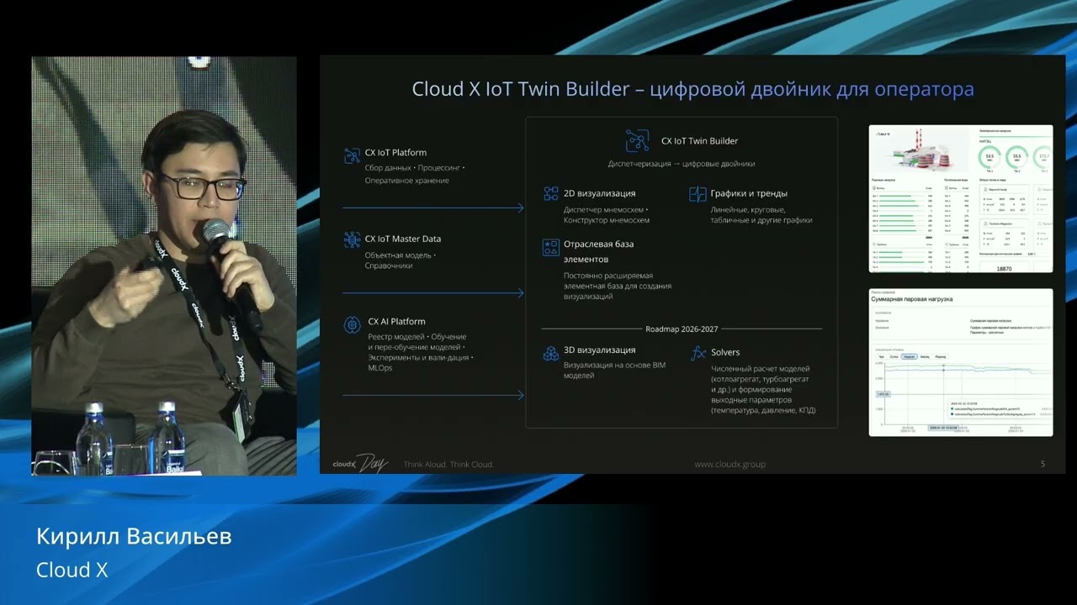1077x605 pixels.
Task: Click the Отраслевая база элементов icon
Action: pos(551,247)
